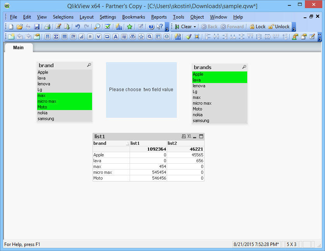The image size is (325, 251).
Task: Create Container object icon
Action: (158, 37)
